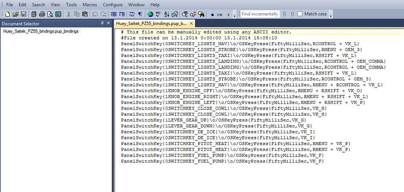Click the 1SWITCHKEY_CLOSE_COWL line
This screenshot has width=404, height=192.
click(x=224, y=114)
